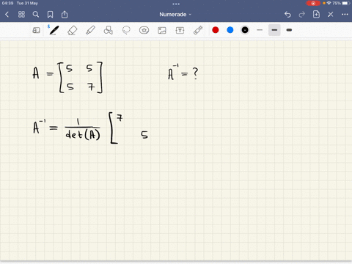The image size is (352, 264).
Task: Choose the blue pen color
Action: click(230, 30)
